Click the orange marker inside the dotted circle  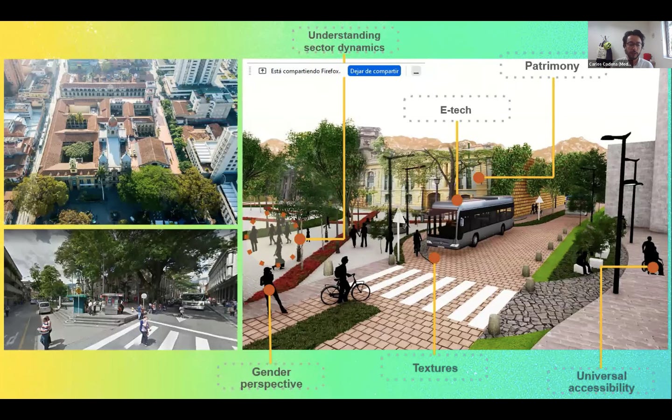coord(300,239)
